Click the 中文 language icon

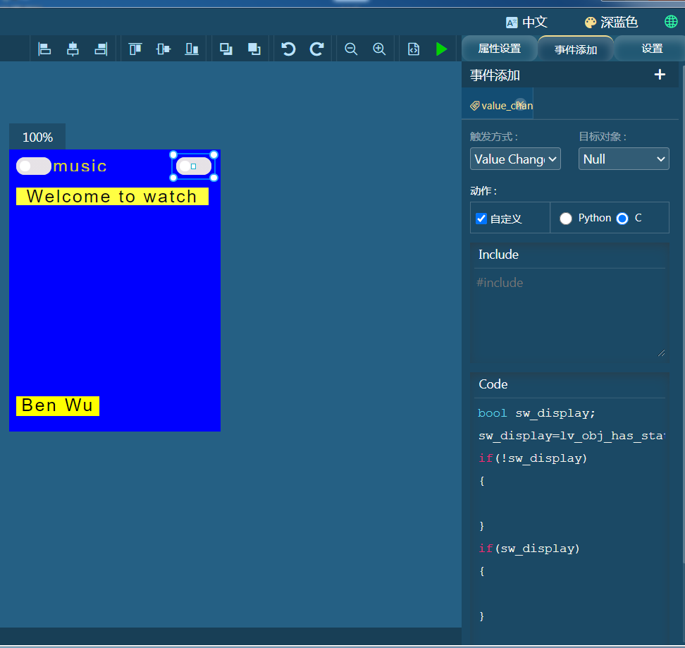[511, 23]
